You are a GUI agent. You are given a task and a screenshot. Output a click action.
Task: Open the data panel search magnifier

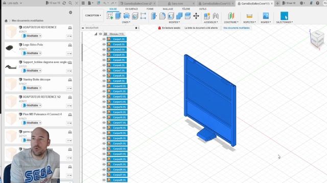[71, 3]
